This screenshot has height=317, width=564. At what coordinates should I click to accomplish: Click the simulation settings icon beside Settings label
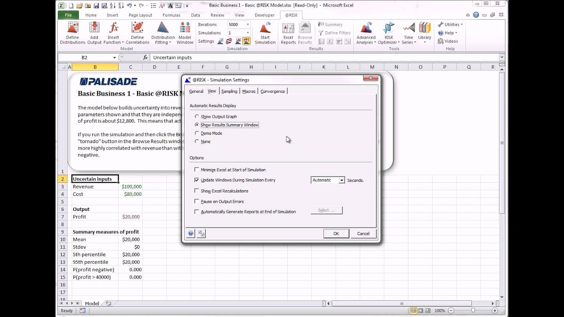tap(221, 41)
